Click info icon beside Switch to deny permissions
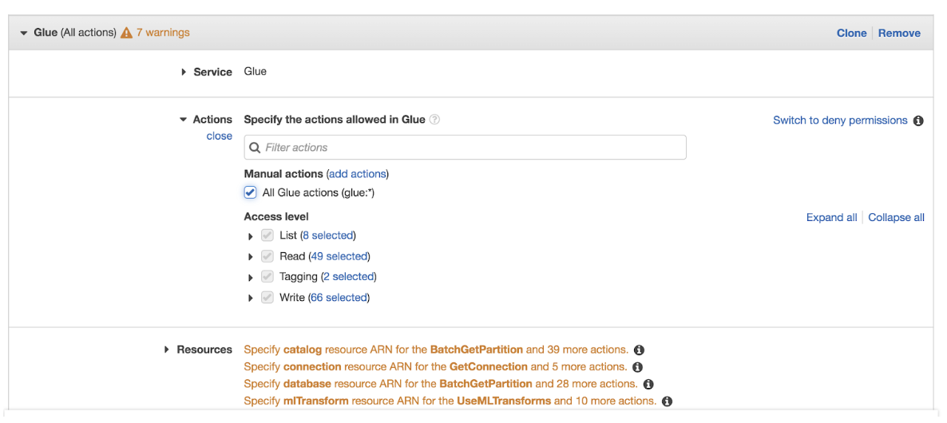Viewport: 947px width, 423px height. [x=918, y=121]
